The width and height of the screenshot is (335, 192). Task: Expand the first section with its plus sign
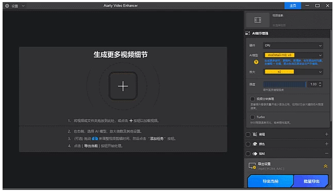[326, 134]
